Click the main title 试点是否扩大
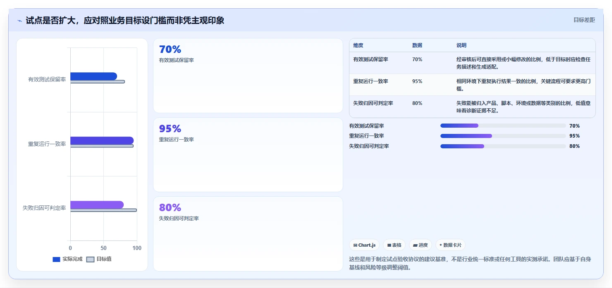 (x=125, y=20)
